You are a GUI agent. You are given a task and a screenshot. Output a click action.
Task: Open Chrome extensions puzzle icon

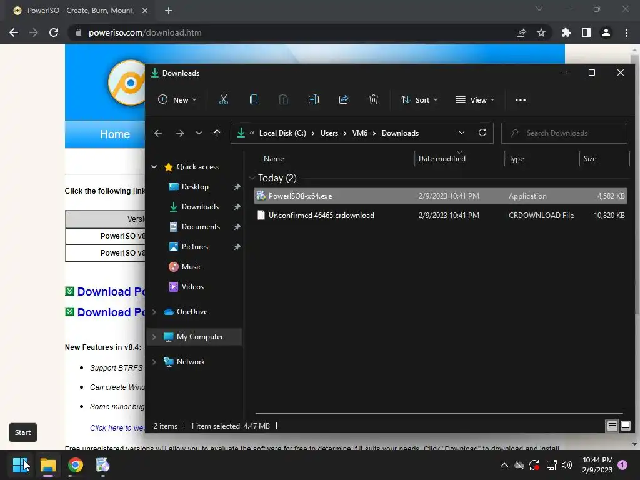(x=566, y=32)
